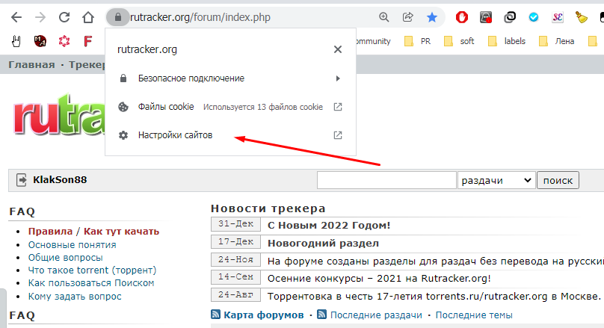
Task: Open Кому задать вопрос link
Action: [75, 297]
